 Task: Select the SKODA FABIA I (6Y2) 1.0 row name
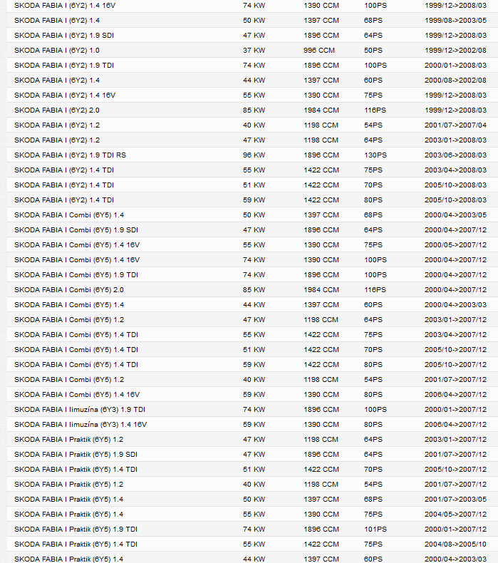pos(57,51)
